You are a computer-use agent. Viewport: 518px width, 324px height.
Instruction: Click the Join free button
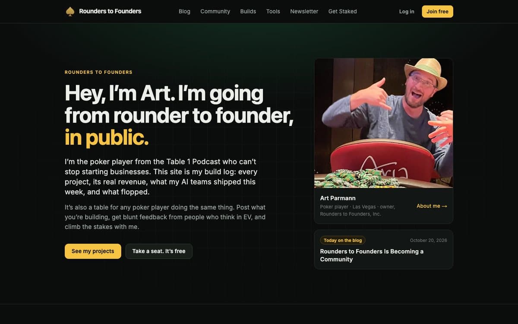pos(438,12)
